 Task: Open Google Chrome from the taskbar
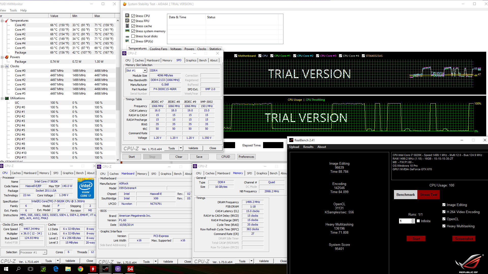(81, 269)
